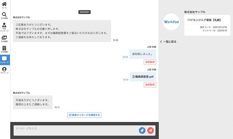Click the paperclip attach file button
Screen dimensions: 233x139
142,130
